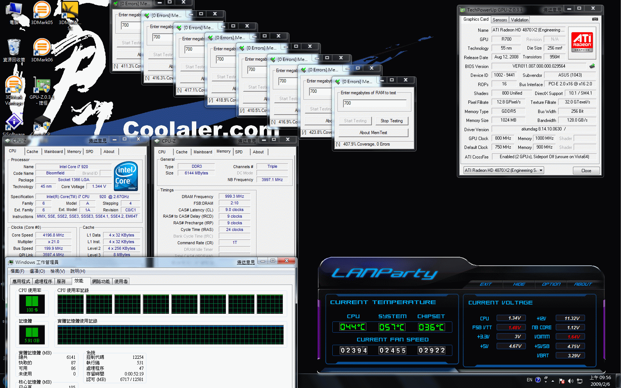Click About MemTest button
This screenshot has height=388, width=621.
coord(373,133)
